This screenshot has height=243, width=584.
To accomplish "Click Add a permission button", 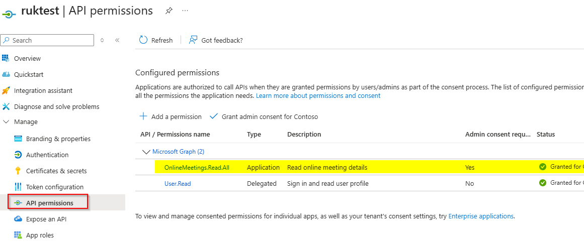I will [x=171, y=116].
